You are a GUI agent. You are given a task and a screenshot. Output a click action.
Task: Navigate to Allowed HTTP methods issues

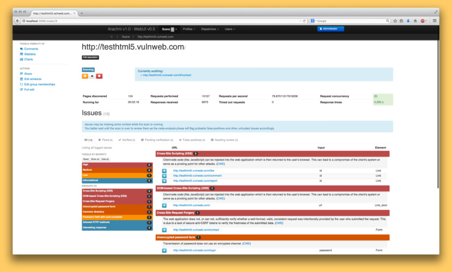(117, 222)
